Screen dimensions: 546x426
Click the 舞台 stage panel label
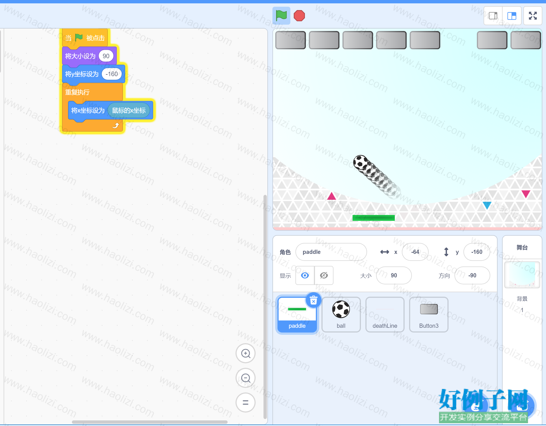522,247
